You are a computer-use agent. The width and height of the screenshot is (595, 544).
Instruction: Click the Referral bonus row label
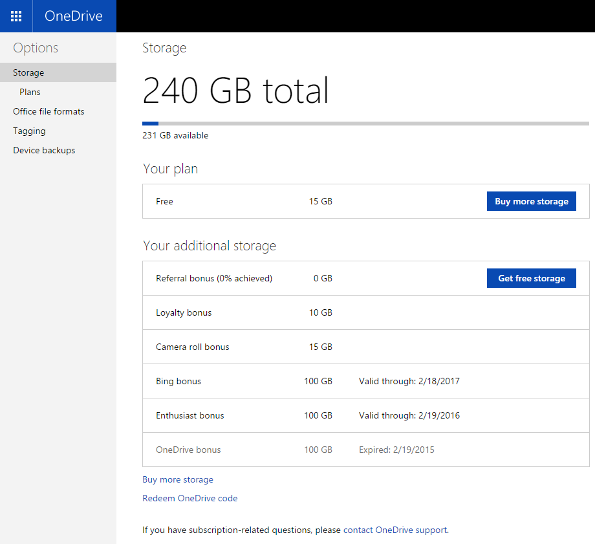coord(214,279)
